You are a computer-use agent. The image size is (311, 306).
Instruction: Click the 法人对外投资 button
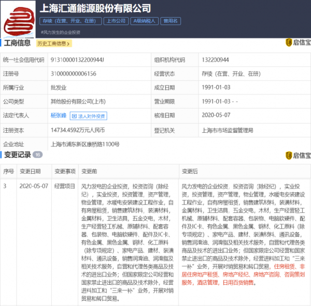pos(89,116)
